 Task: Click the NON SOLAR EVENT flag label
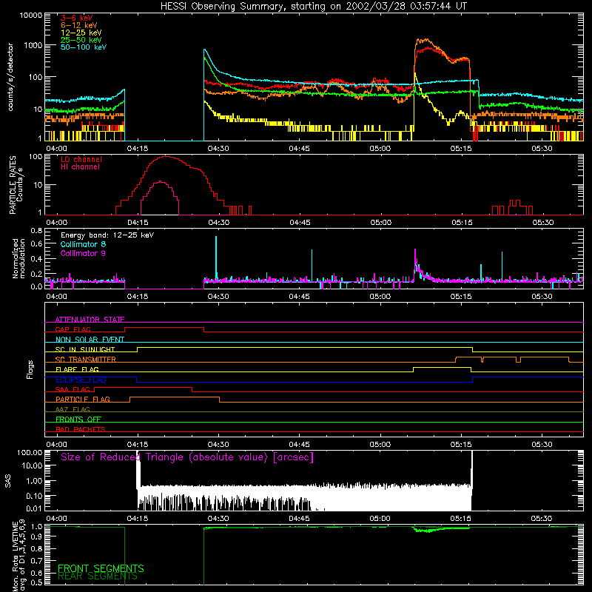[x=90, y=340]
